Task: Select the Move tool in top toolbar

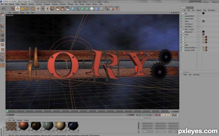Action: pyautogui.click(x=18, y=9)
